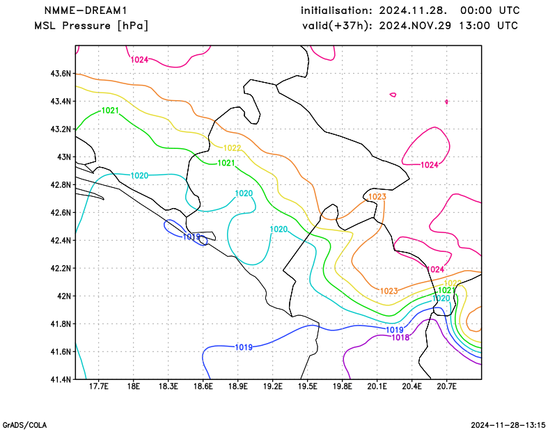Click the 42.4N latitude axis label
The image size is (557, 430).
(61, 240)
